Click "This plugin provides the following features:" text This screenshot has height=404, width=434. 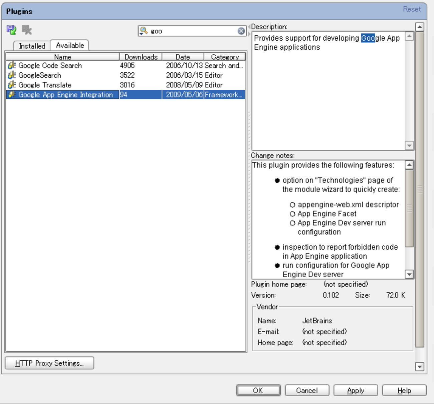(323, 165)
